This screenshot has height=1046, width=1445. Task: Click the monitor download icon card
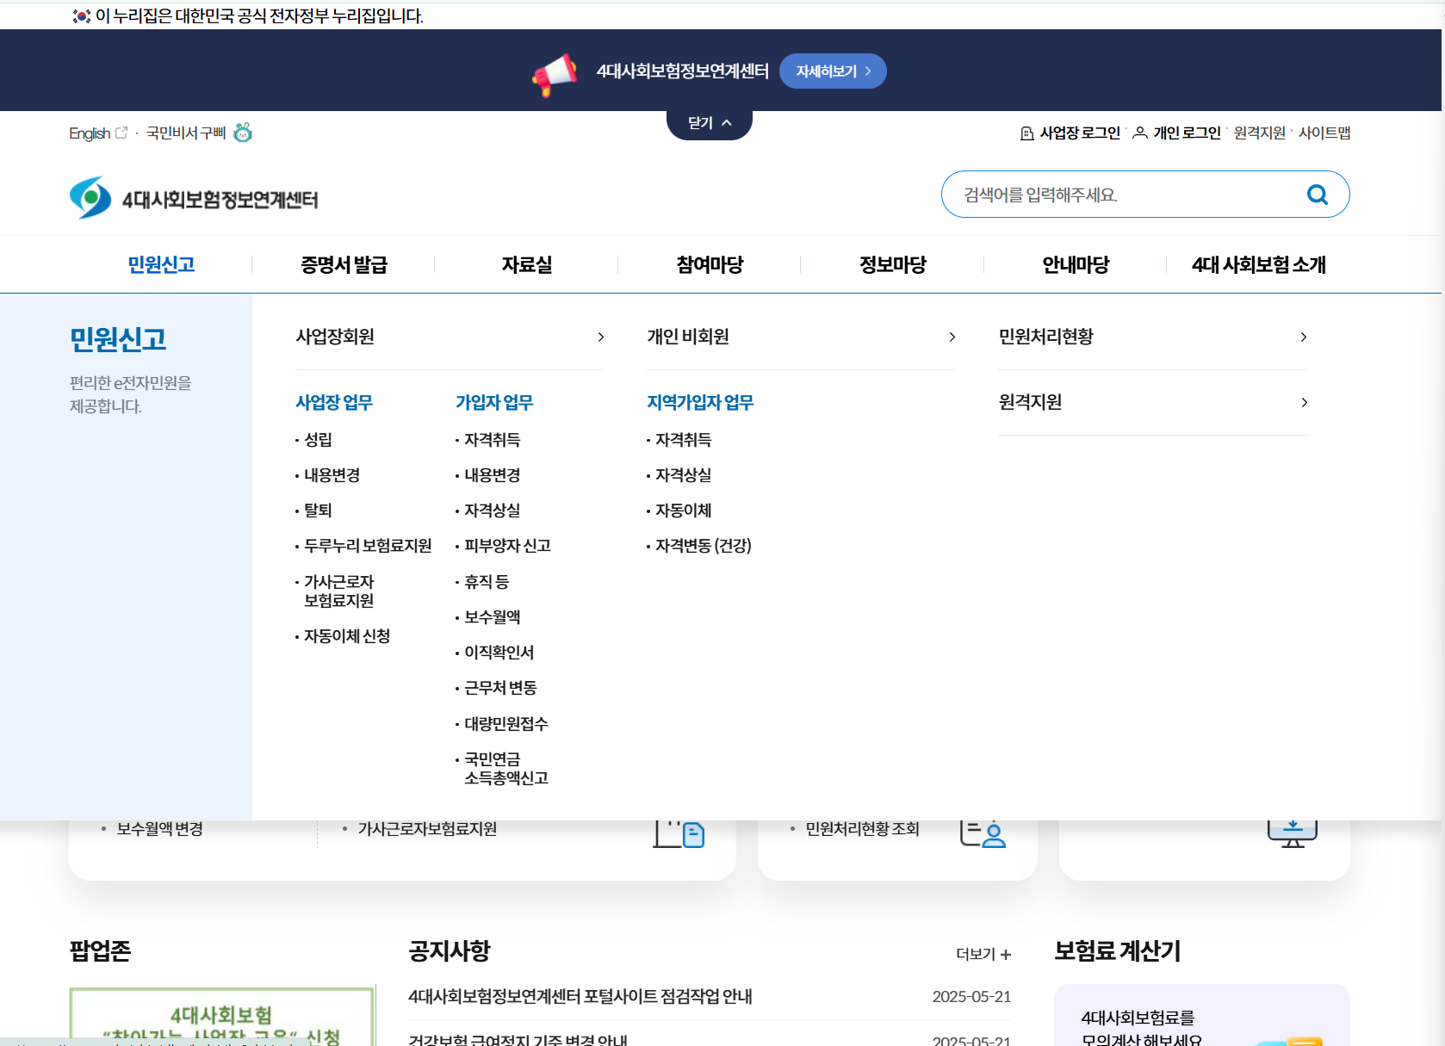click(1292, 833)
